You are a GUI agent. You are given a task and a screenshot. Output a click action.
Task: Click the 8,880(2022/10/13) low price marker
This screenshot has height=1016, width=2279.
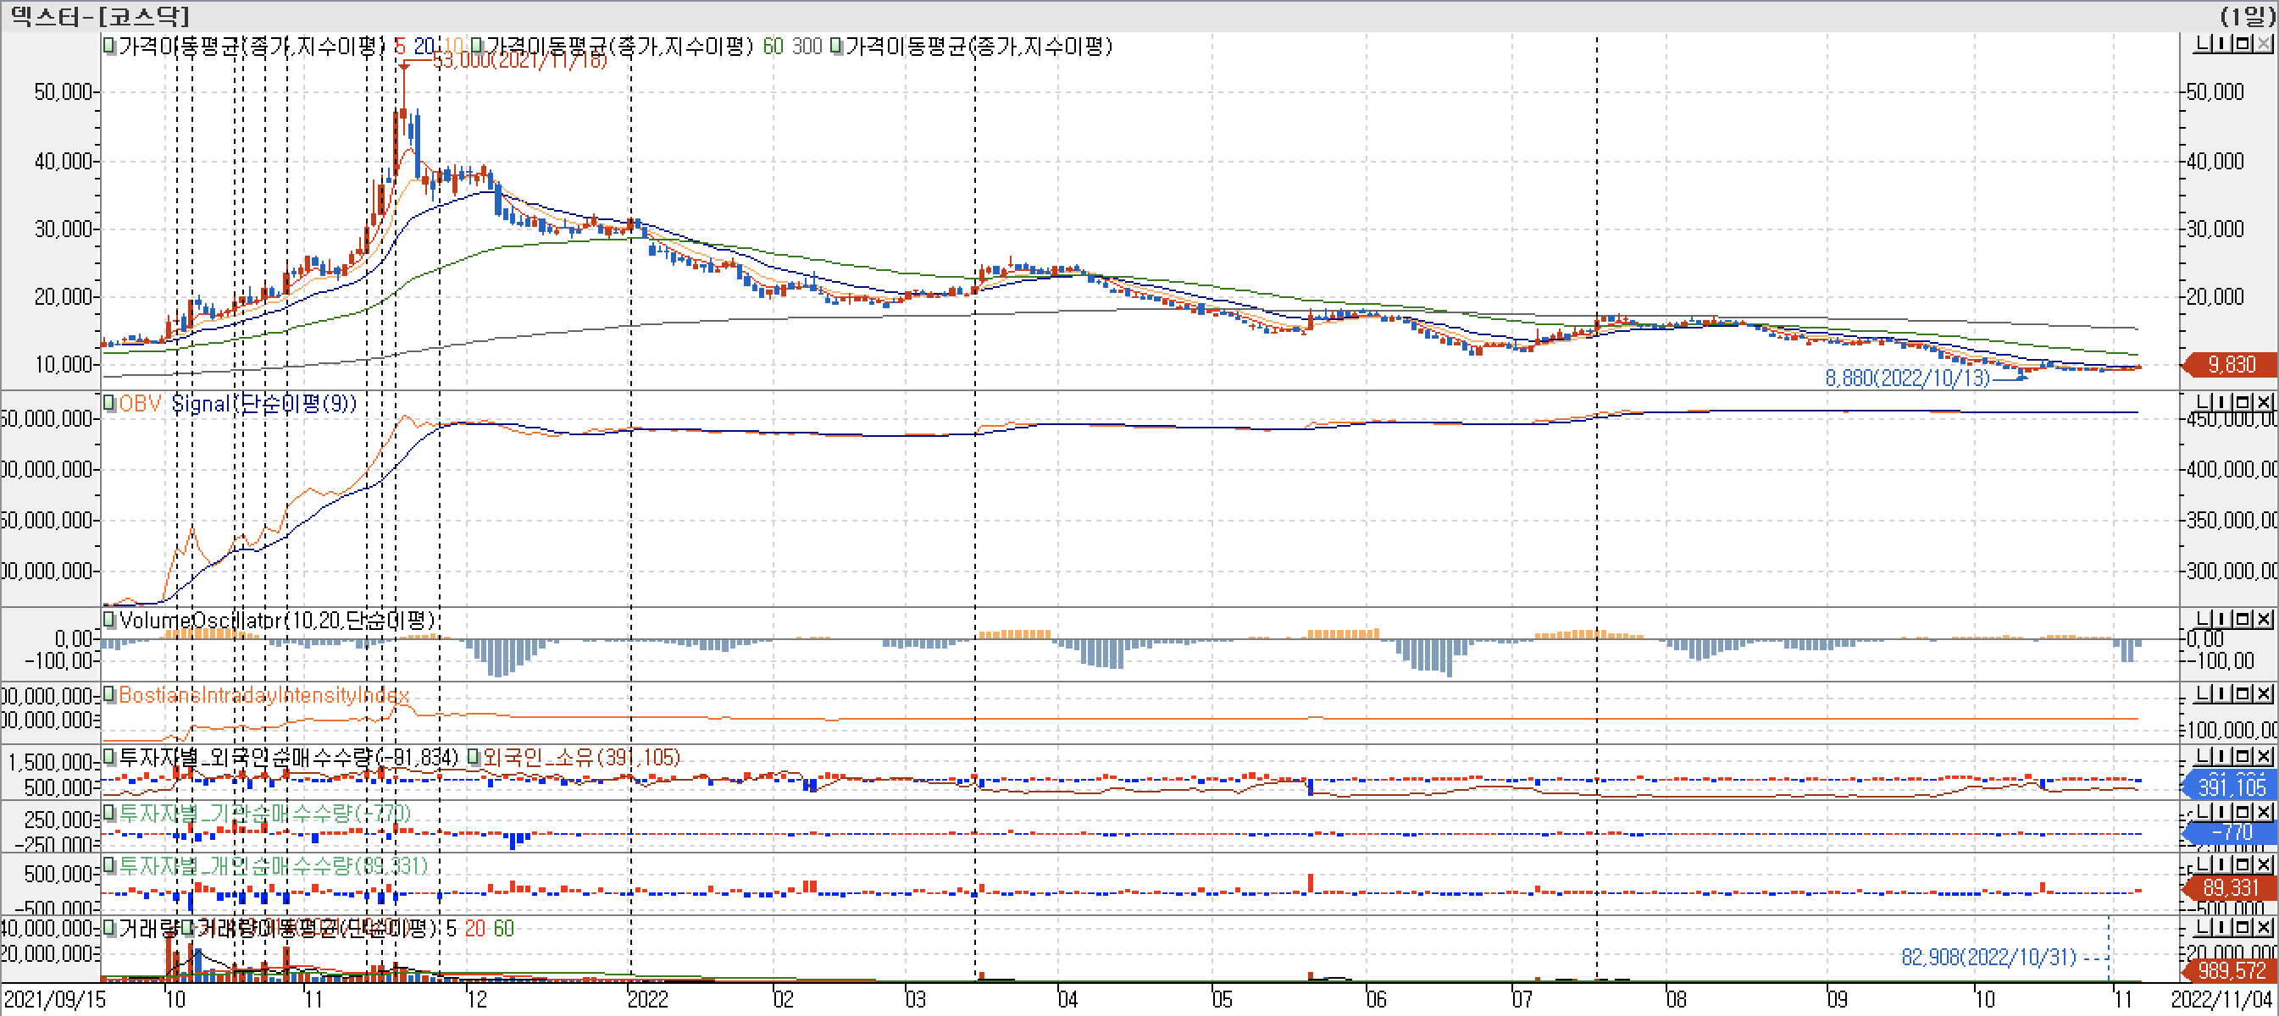(x=1907, y=378)
